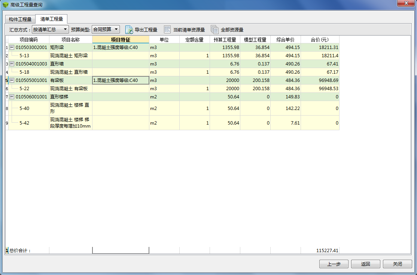Click the 合价(元) column header
417x275 pixels.
pos(320,40)
